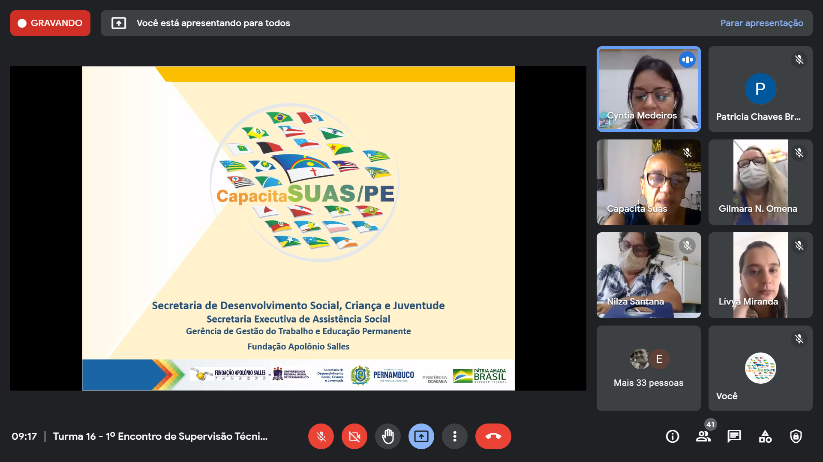Viewport: 823px width, 462px height.
Task: Click Patricia Chaves participant tile
Action: [760, 89]
